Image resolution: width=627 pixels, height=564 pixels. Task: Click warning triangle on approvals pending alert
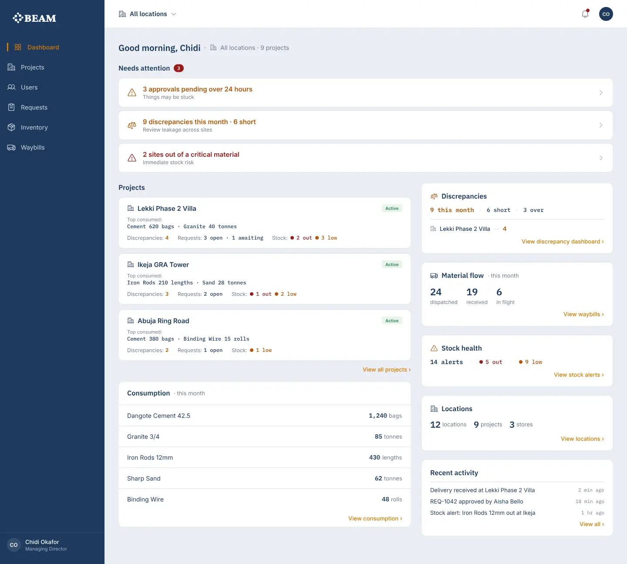[132, 93]
